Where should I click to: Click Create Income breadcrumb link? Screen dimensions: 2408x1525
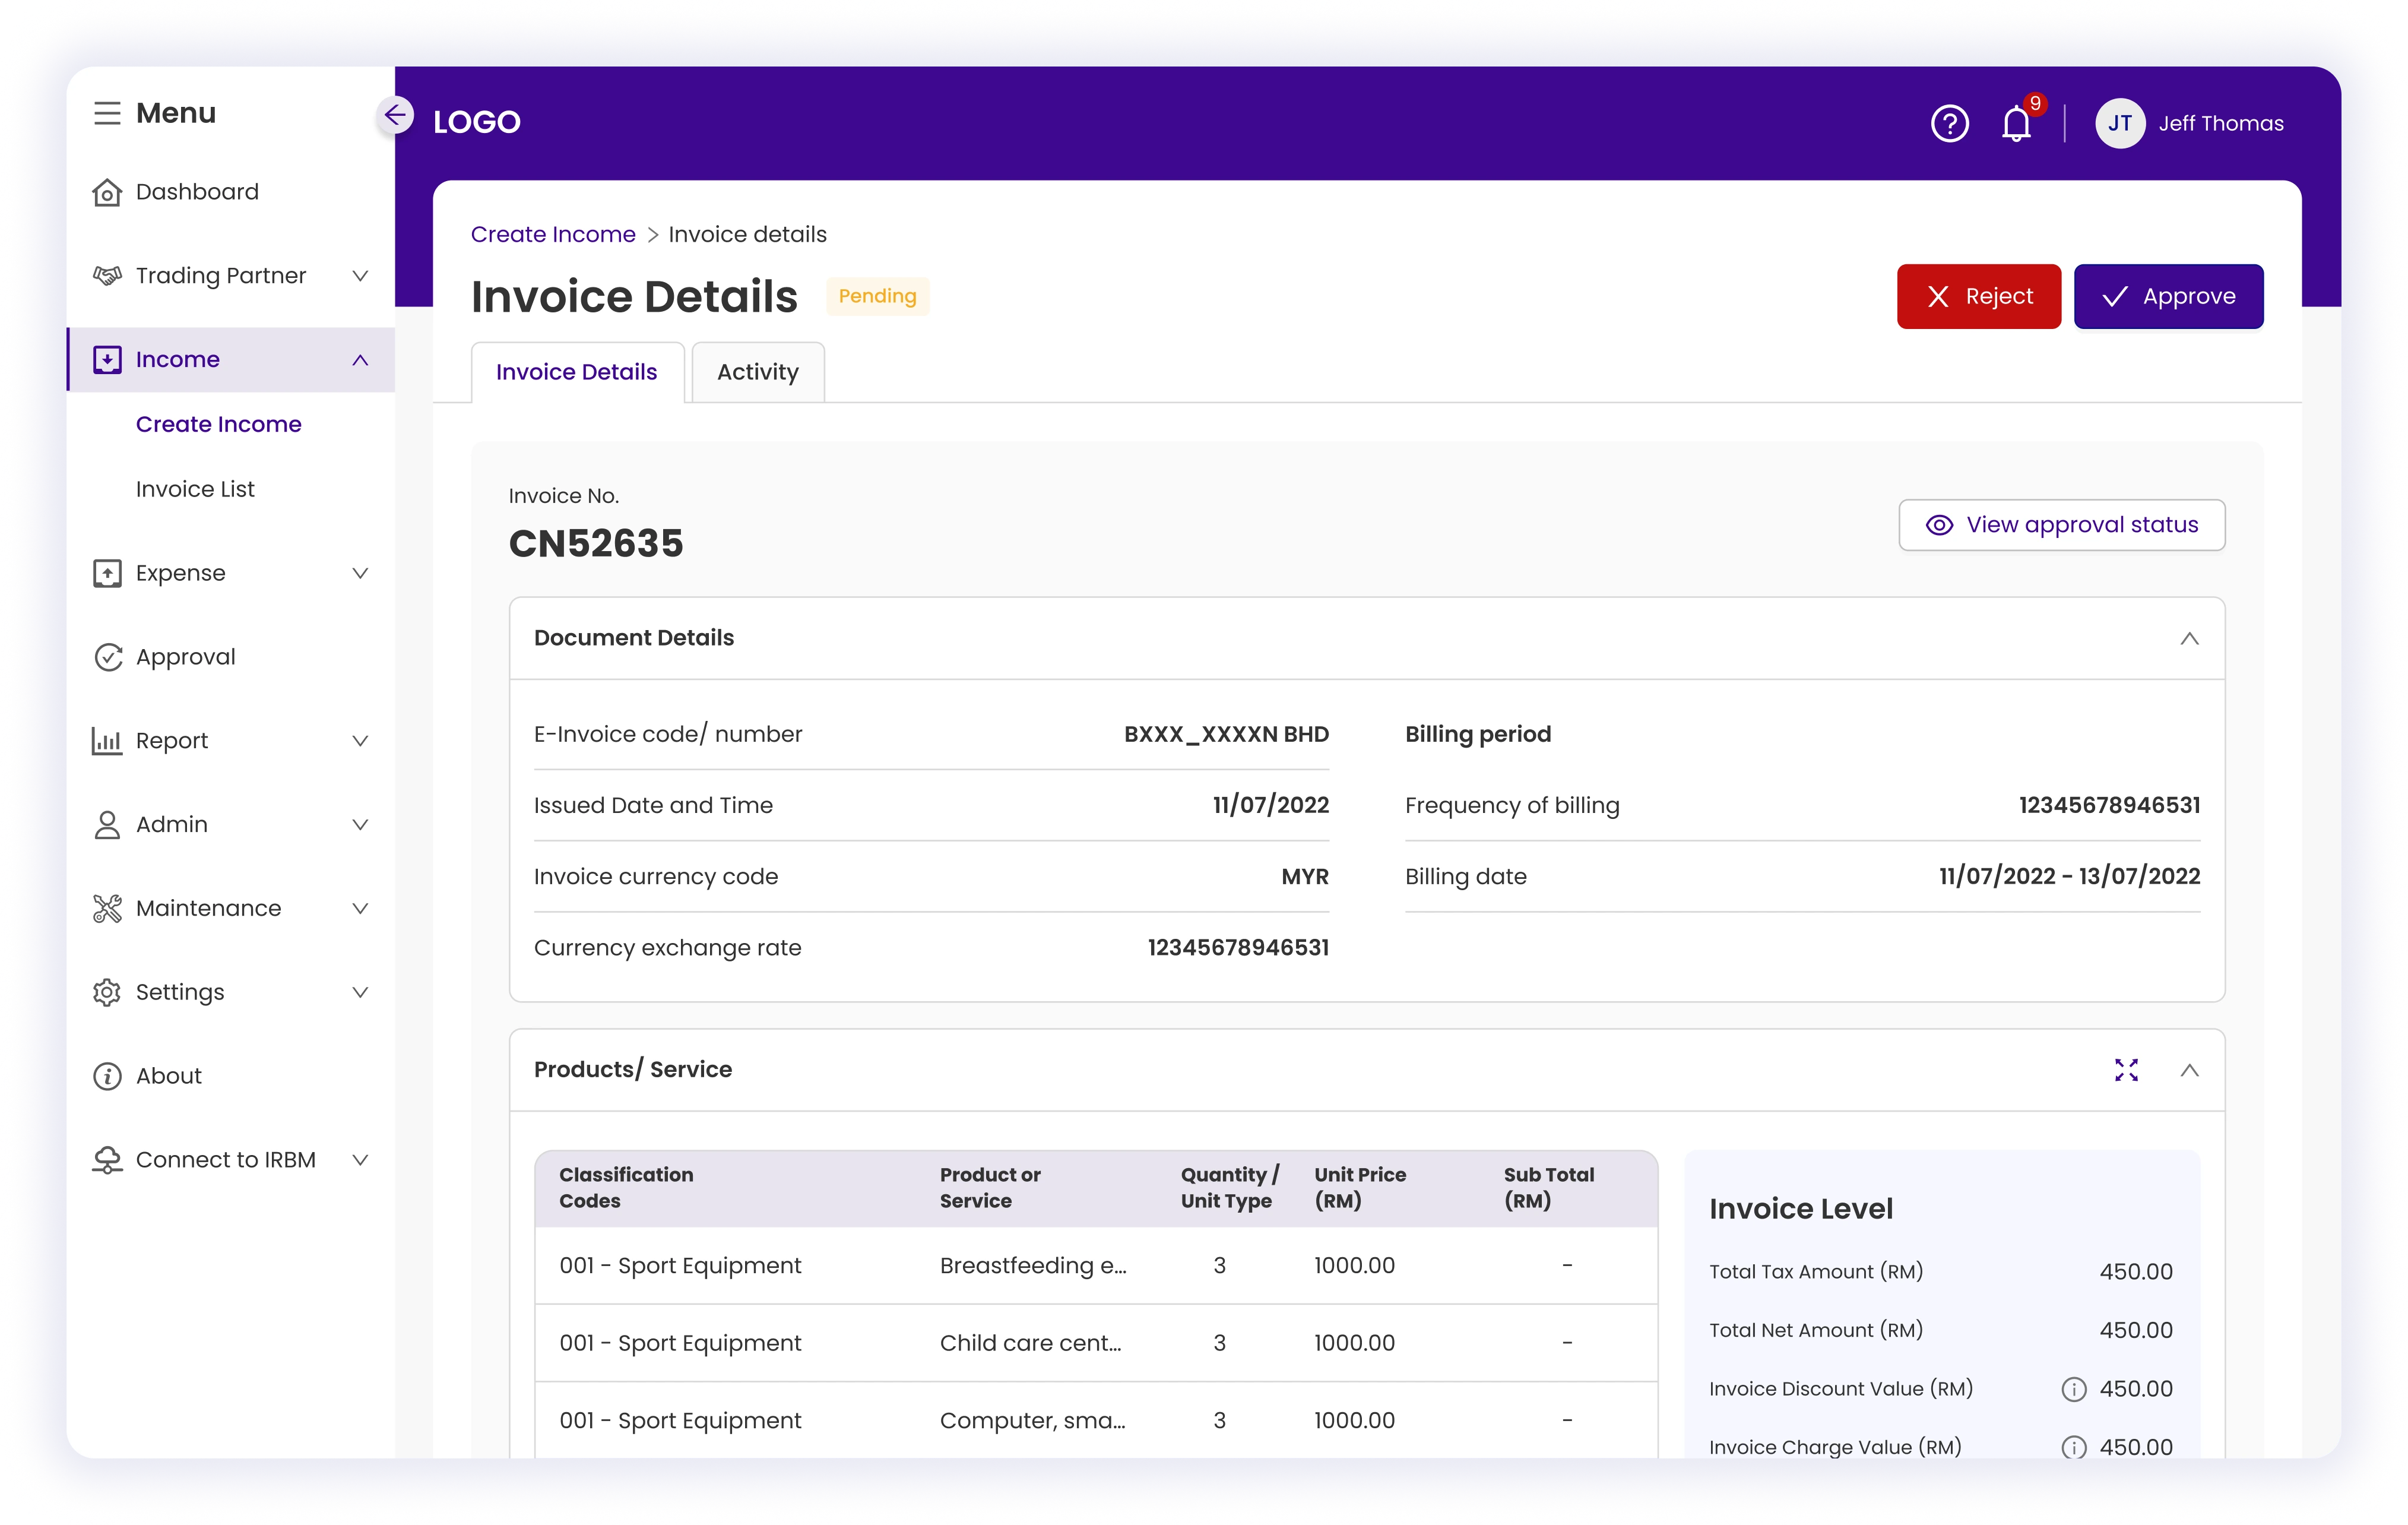(x=553, y=234)
